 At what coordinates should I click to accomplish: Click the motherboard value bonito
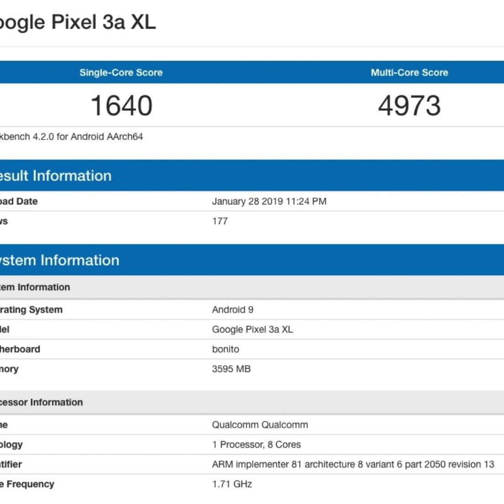coord(225,349)
